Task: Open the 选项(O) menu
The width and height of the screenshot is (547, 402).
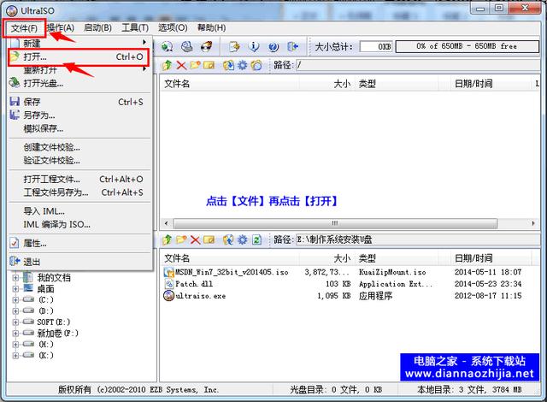Action: click(x=173, y=28)
